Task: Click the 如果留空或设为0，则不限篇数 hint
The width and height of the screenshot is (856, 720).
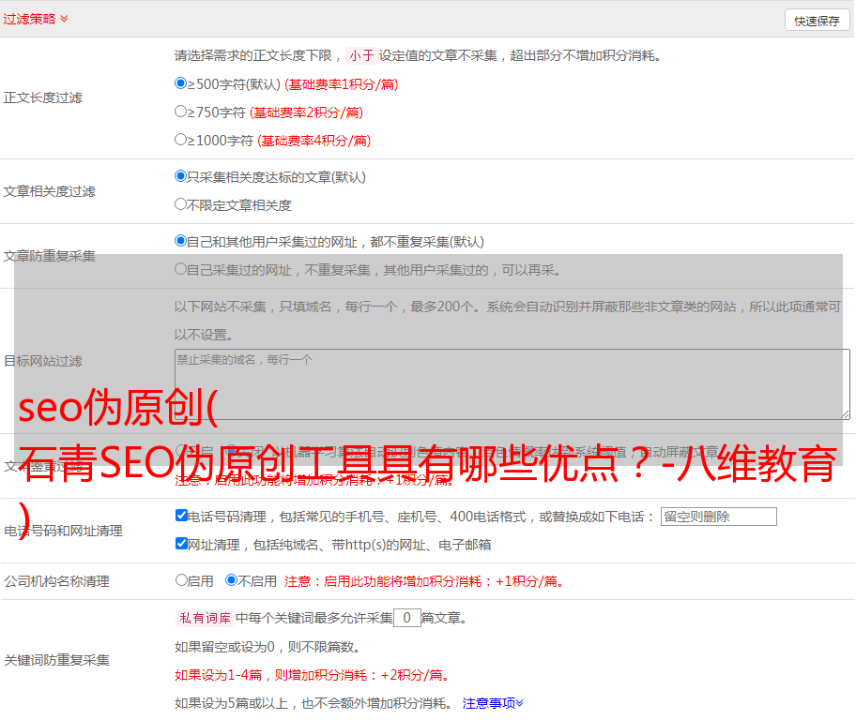Action: click(267, 648)
